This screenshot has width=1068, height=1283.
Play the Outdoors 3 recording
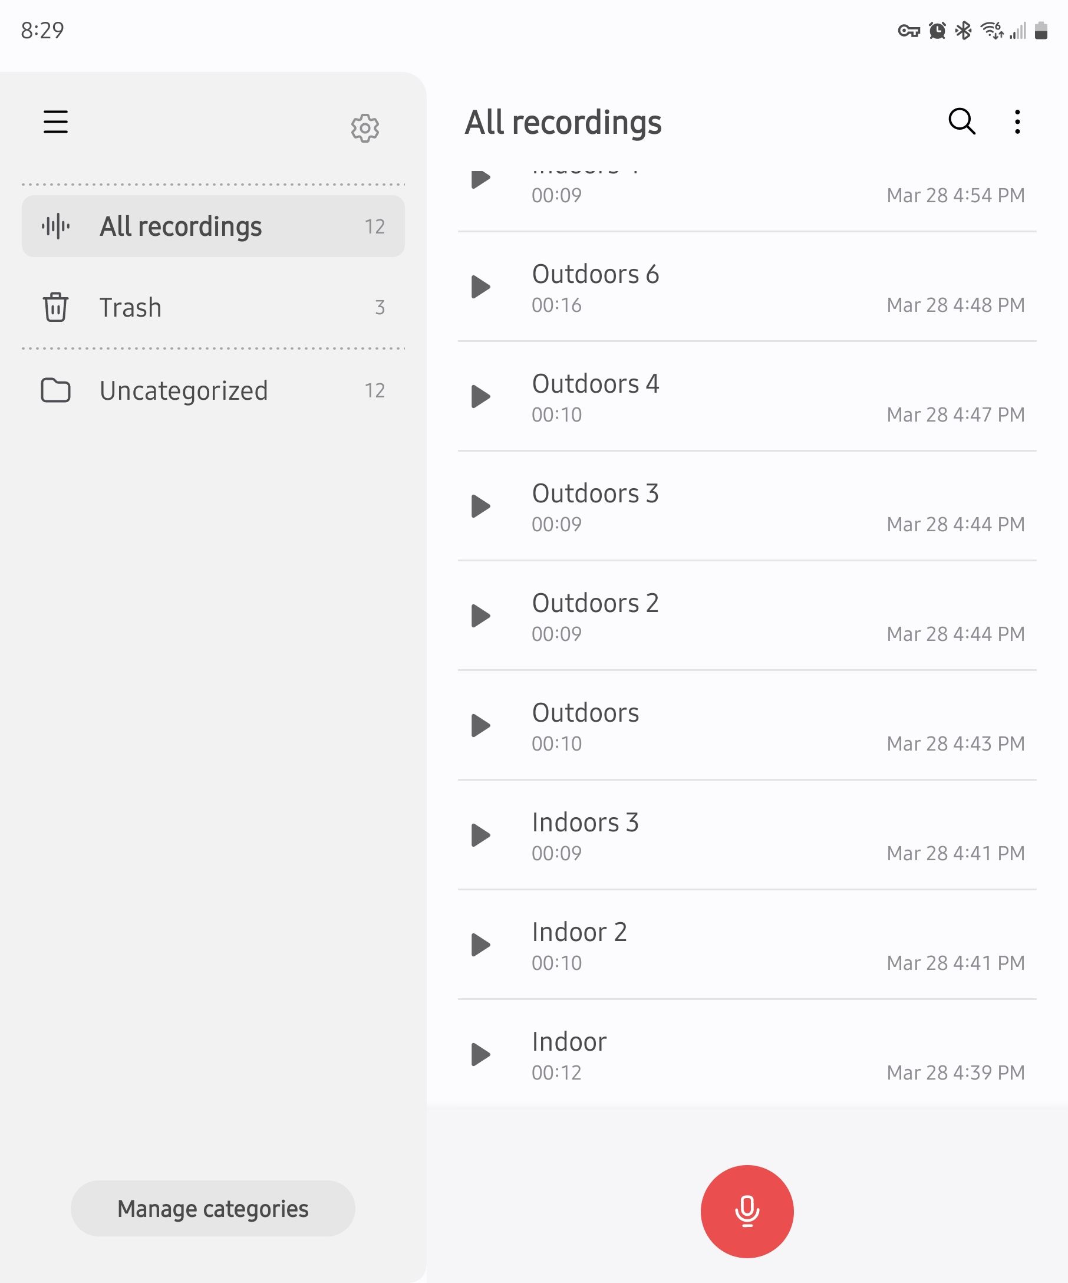click(481, 506)
